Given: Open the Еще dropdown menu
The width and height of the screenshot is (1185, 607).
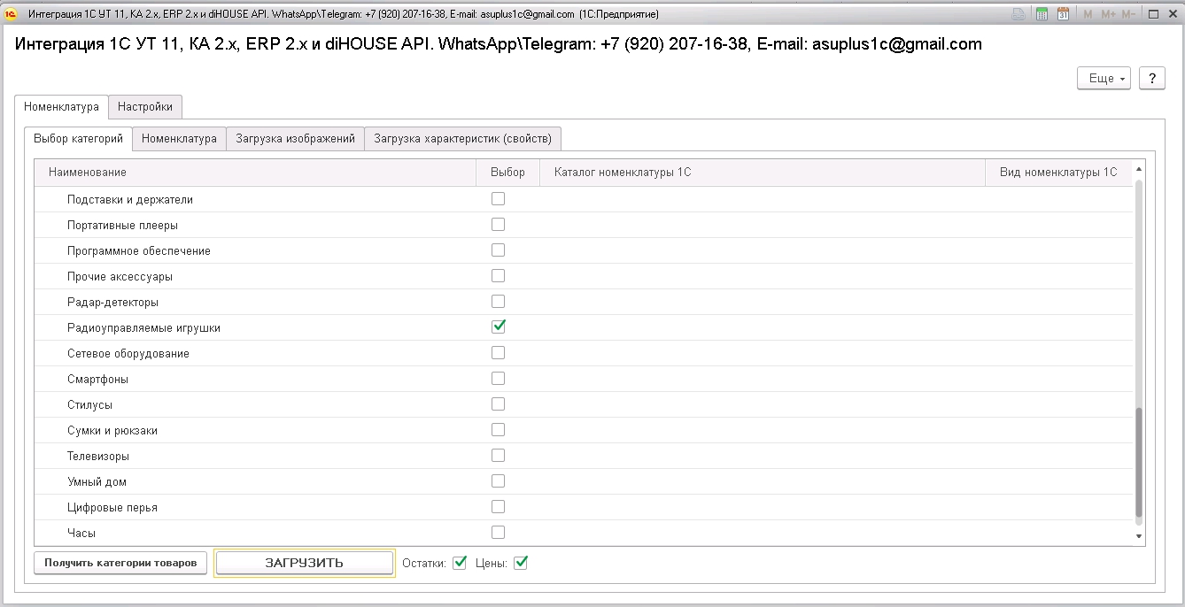Looking at the screenshot, I should pyautogui.click(x=1104, y=78).
